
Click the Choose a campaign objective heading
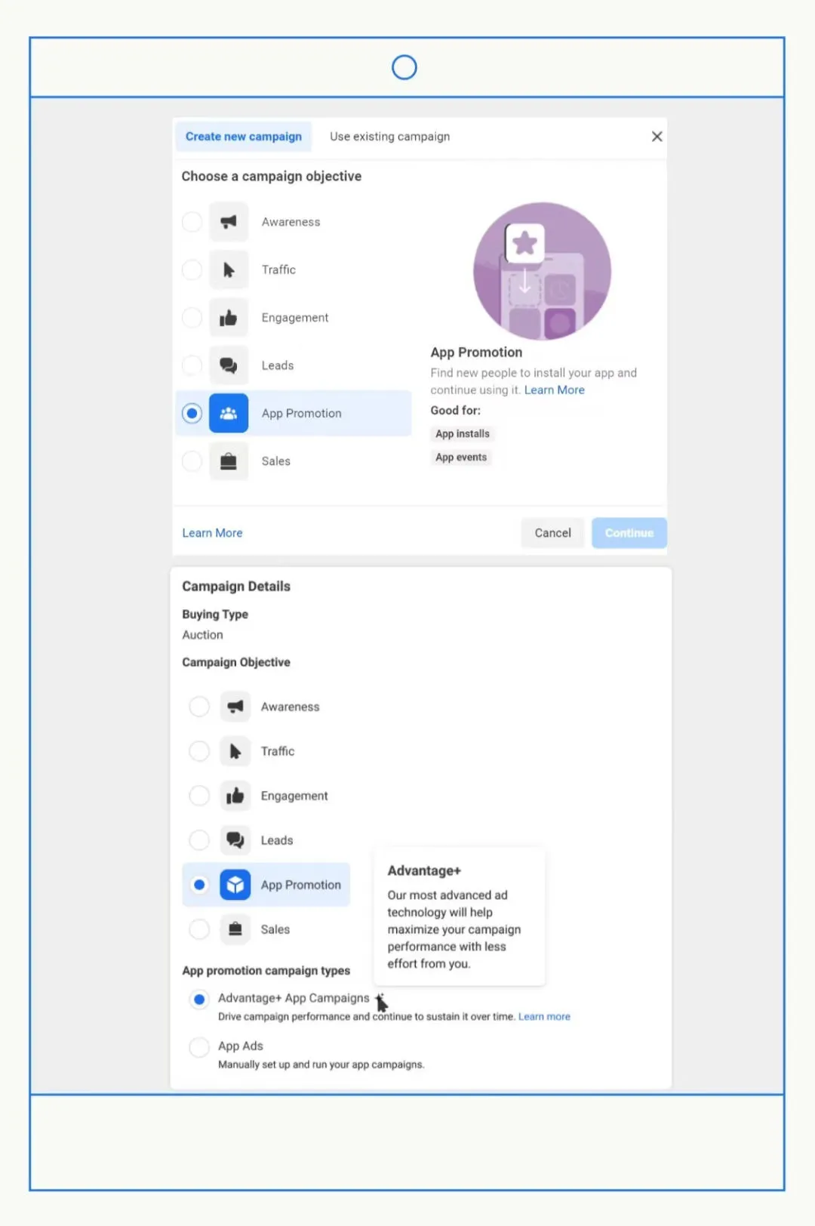coord(272,177)
